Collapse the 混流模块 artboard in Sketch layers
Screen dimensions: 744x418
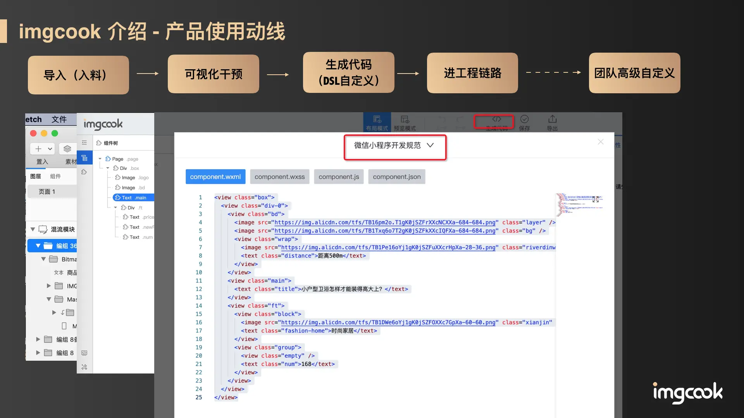coord(33,230)
